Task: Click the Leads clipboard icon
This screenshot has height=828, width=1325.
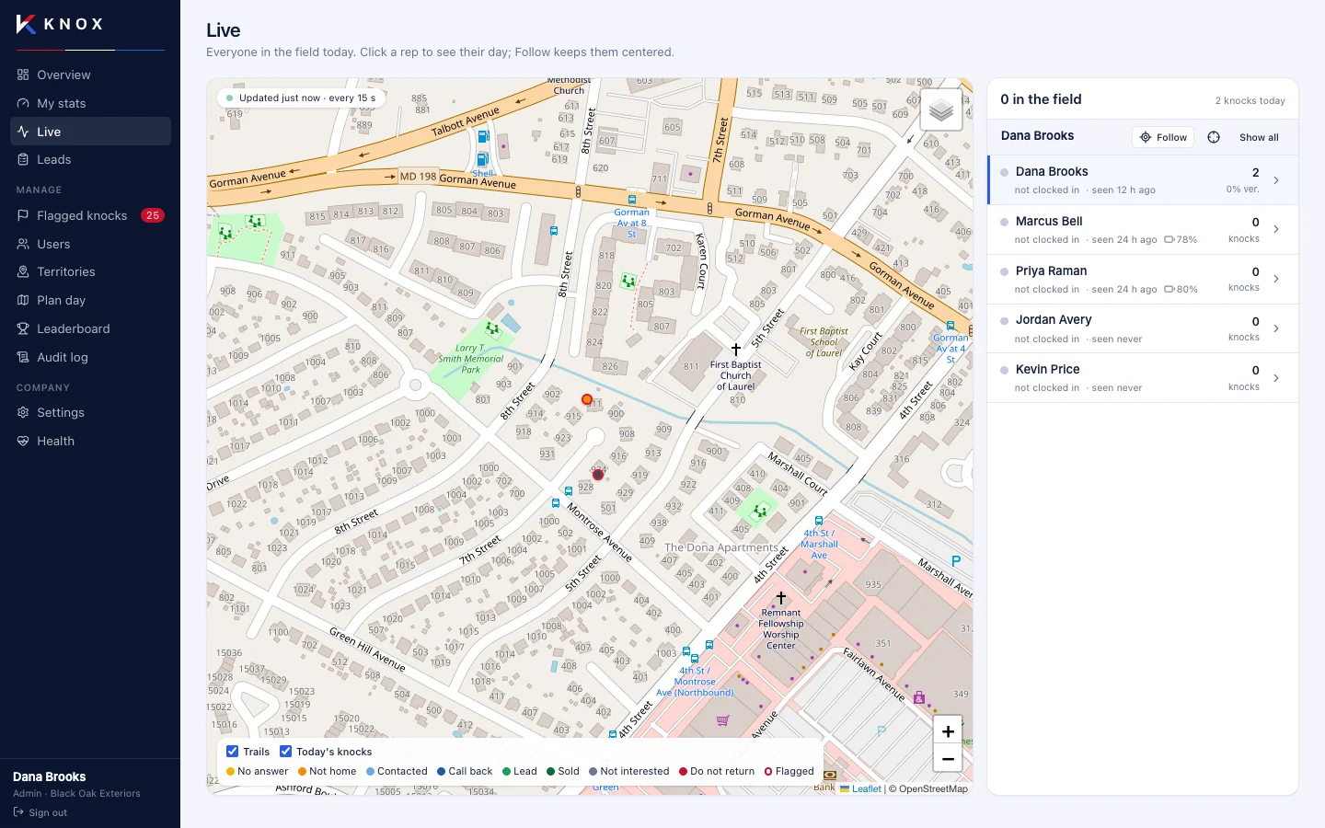Action: (x=23, y=159)
